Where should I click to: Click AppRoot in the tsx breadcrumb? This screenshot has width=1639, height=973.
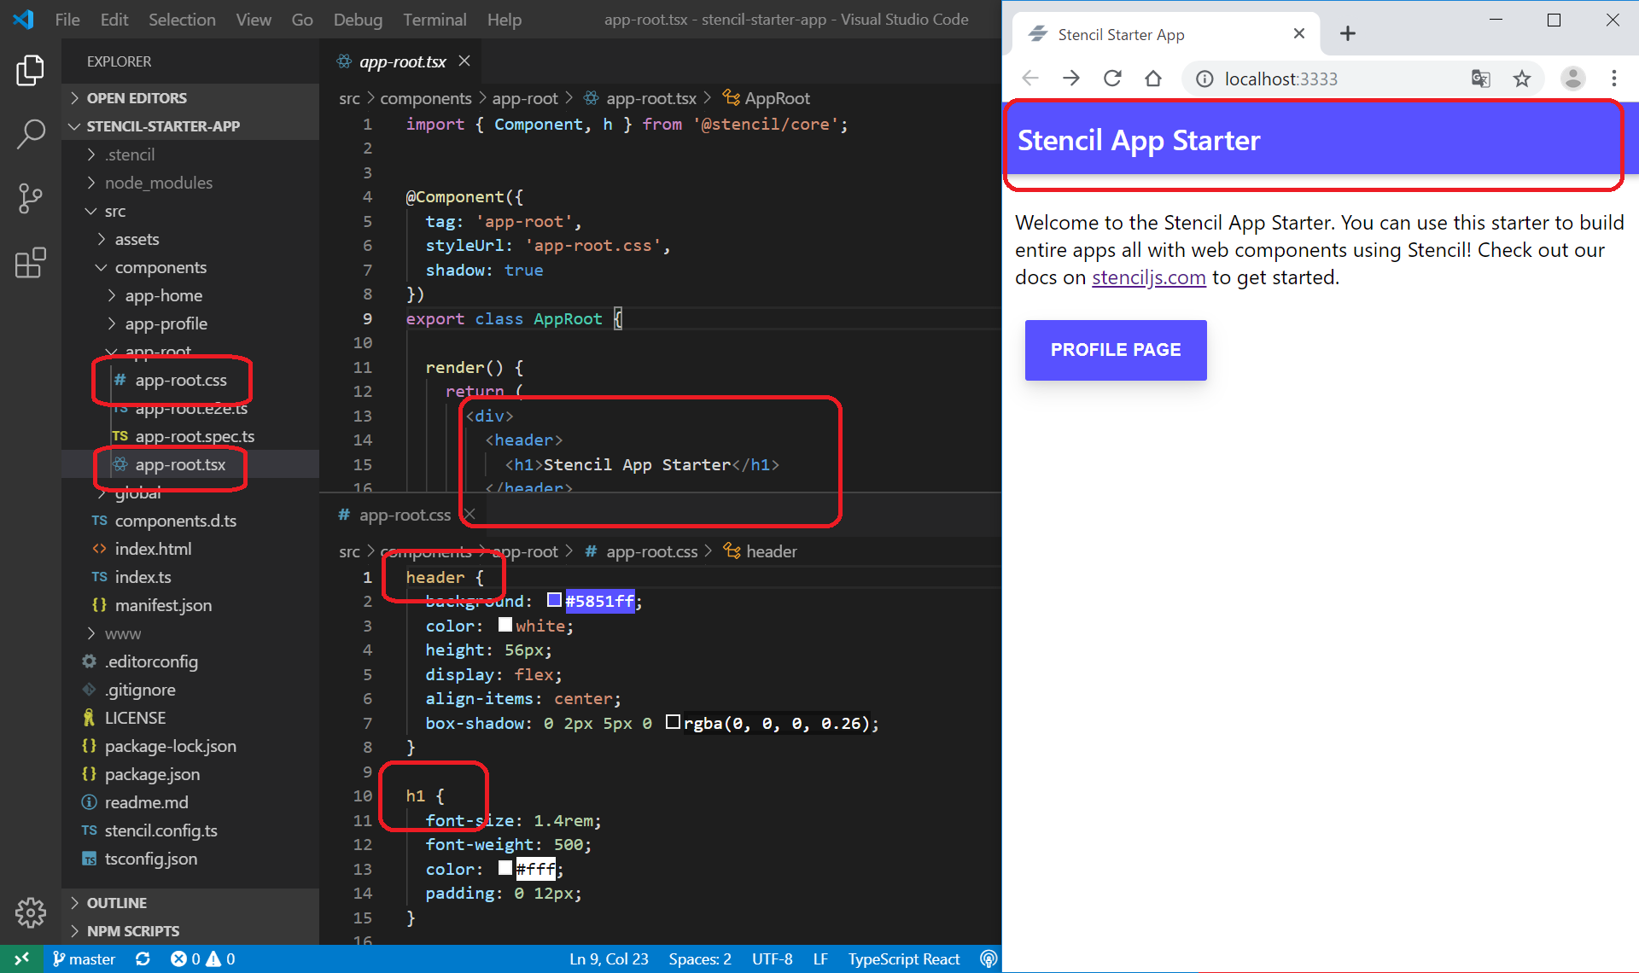tap(767, 98)
